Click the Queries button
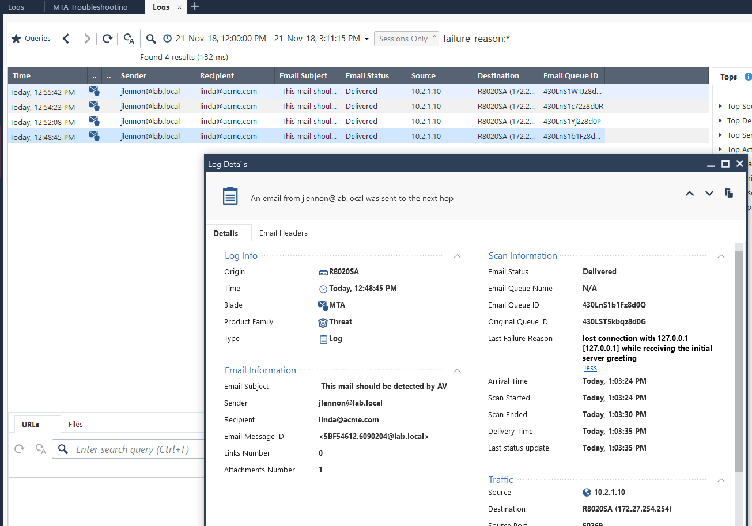This screenshot has height=526, width=752. (x=32, y=39)
